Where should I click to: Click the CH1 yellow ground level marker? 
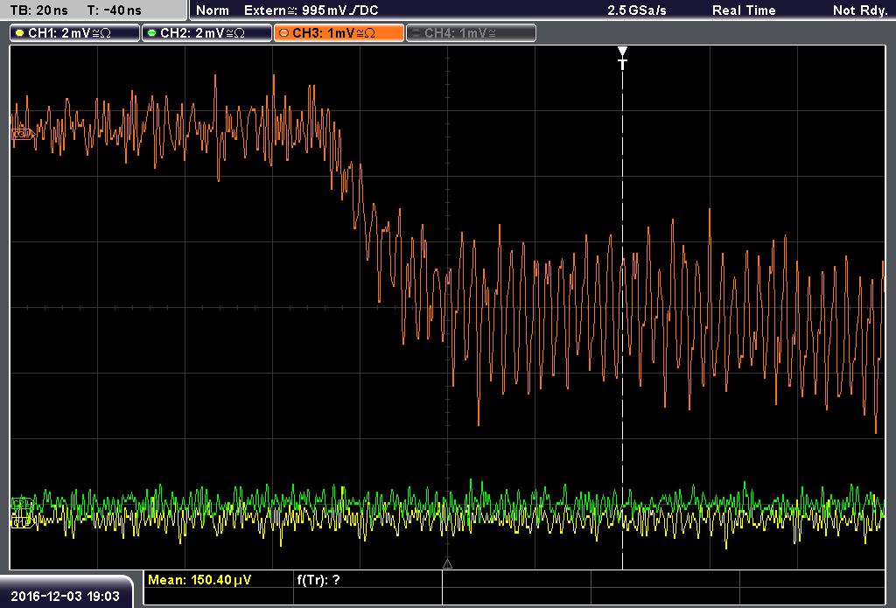pyautogui.click(x=23, y=520)
